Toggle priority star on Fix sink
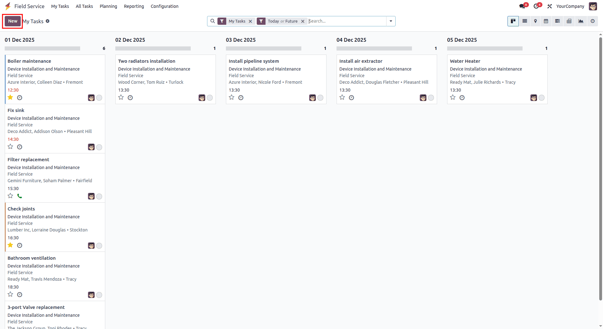Screen dimensions: 603x329 click(10, 146)
